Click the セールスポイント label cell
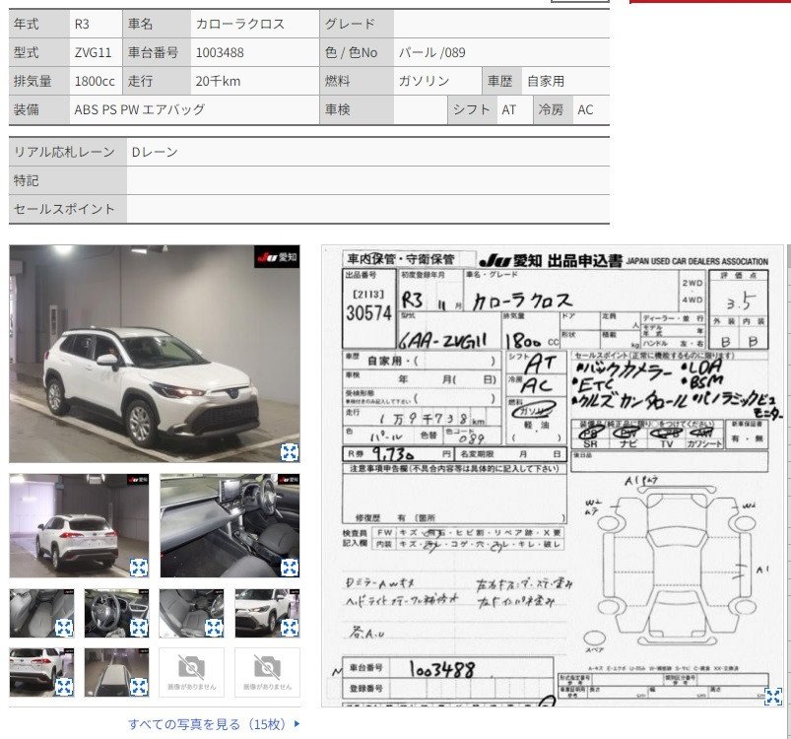This screenshot has width=791, height=739. 68,209
